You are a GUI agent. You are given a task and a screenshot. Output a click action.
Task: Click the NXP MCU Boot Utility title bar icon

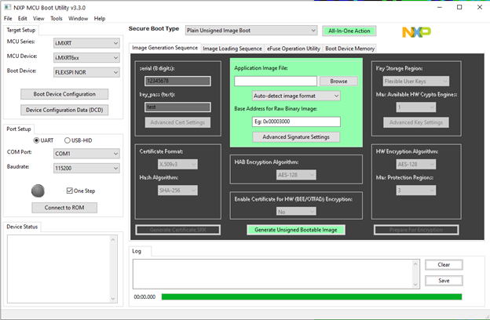pos(8,7)
